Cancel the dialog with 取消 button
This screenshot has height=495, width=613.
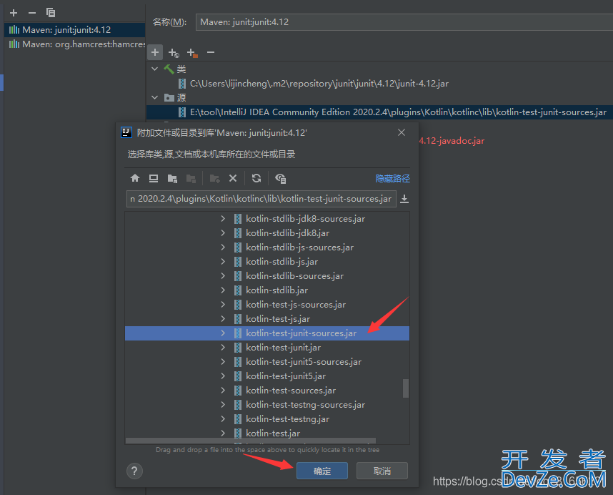(x=382, y=471)
